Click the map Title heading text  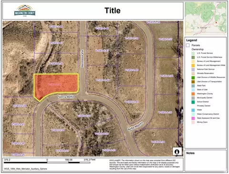(x=113, y=10)
